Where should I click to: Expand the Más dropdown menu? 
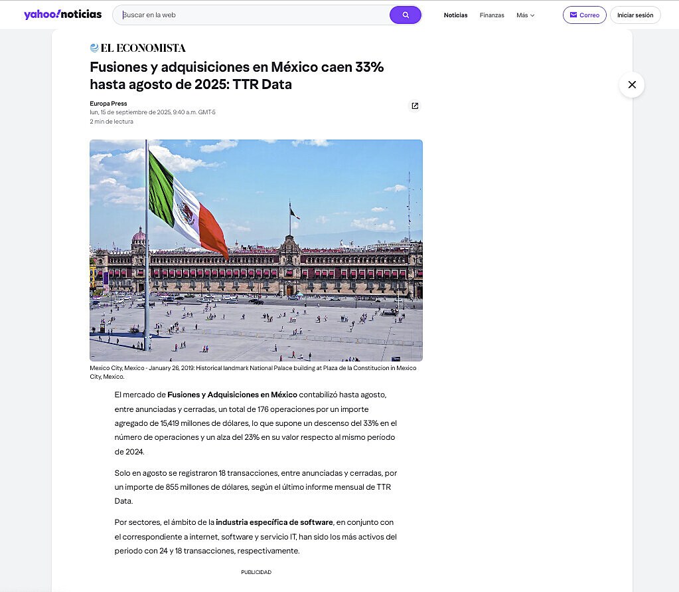(525, 15)
